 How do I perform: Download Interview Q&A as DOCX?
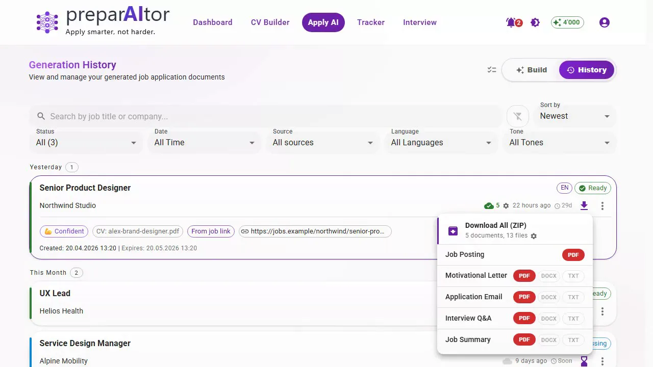tap(549, 319)
